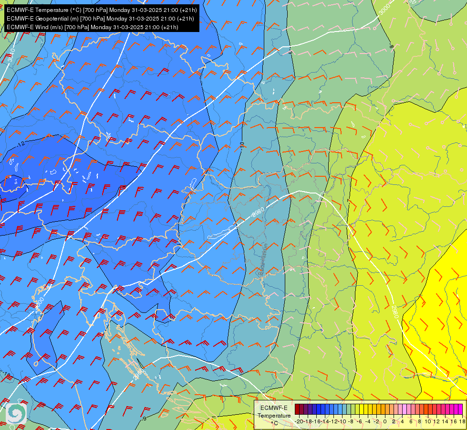Click the '10' legend scale label
Viewport: 467px width, 430px height.
(428, 421)
